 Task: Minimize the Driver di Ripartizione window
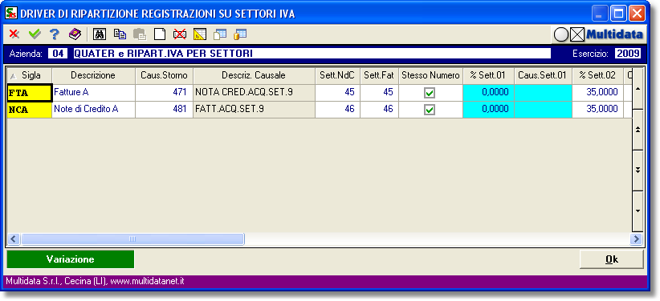(x=599, y=14)
